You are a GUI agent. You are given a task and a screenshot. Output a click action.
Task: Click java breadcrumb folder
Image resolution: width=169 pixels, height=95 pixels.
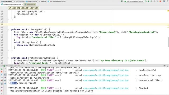pos(29,1)
